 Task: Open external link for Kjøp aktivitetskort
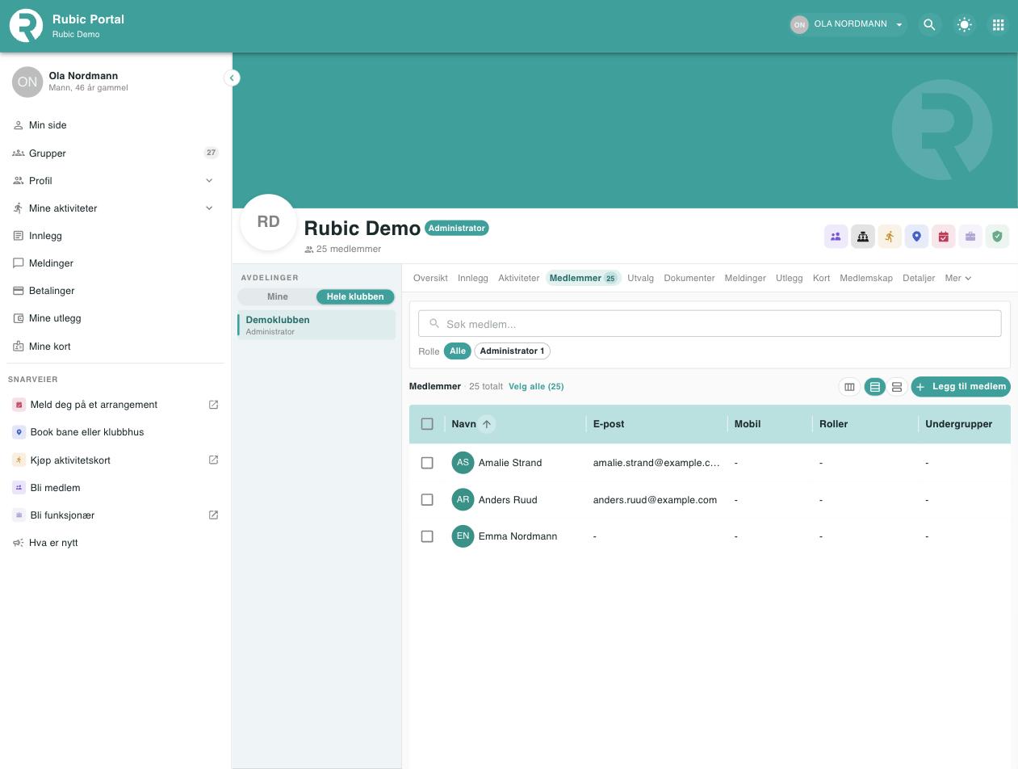[x=214, y=460]
